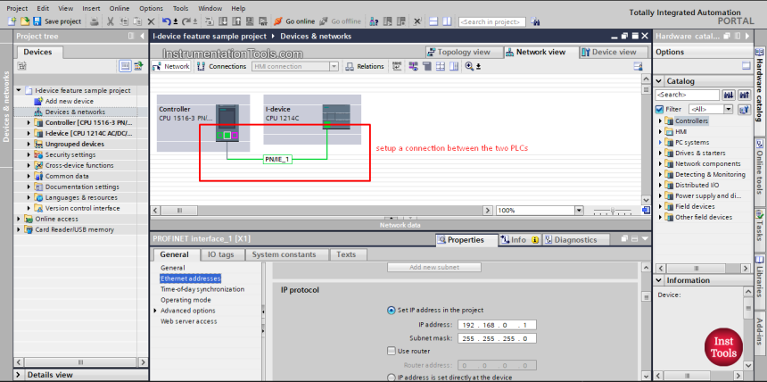This screenshot has height=382, width=767.
Task: Click the Undo arrow icon
Action: (167, 21)
